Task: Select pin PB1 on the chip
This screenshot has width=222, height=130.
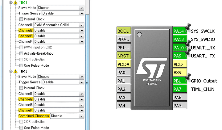Action: (180, 81)
